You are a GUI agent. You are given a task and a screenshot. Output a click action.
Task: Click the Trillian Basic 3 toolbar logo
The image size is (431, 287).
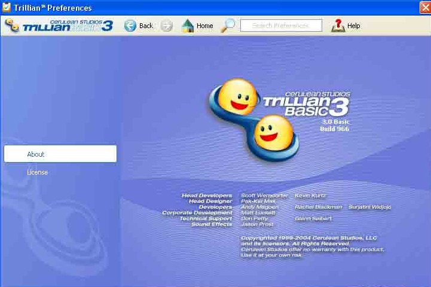coord(59,26)
